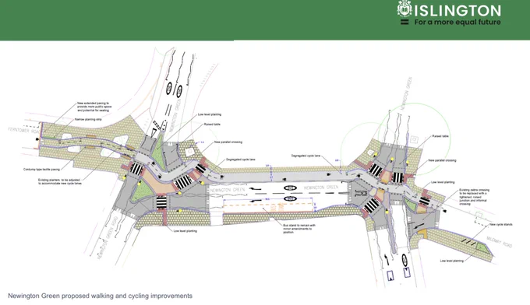
Task: Click 'Low level planting' label above western 'Raised table'
Action: pos(210,114)
